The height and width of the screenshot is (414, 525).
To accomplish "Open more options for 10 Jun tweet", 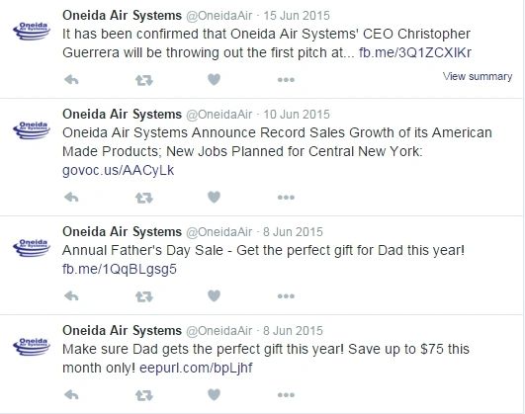I will (x=286, y=198).
